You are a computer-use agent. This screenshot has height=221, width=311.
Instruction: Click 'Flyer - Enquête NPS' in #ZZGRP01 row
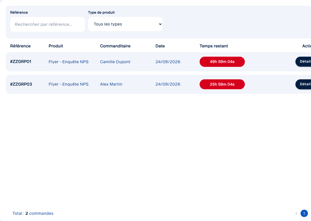[68, 62]
